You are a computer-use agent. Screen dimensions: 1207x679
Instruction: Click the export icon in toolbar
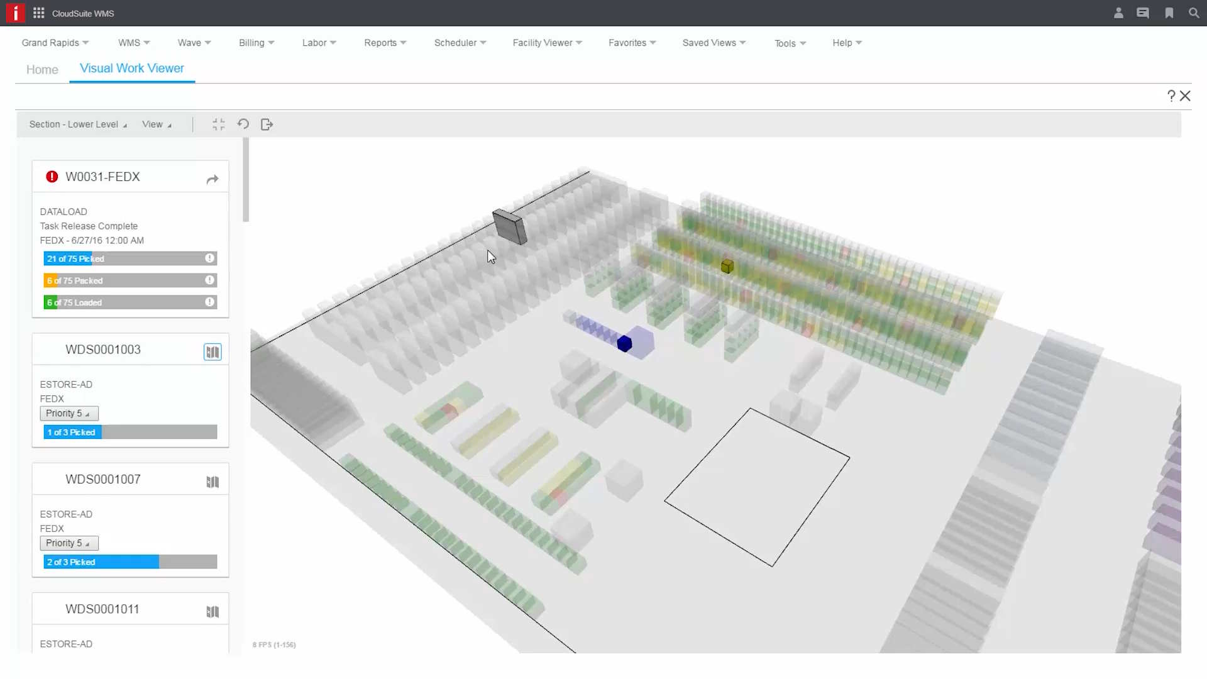point(267,124)
